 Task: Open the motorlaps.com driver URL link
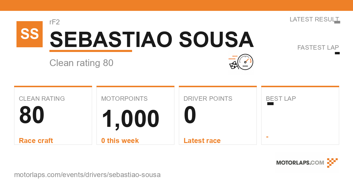(87, 175)
